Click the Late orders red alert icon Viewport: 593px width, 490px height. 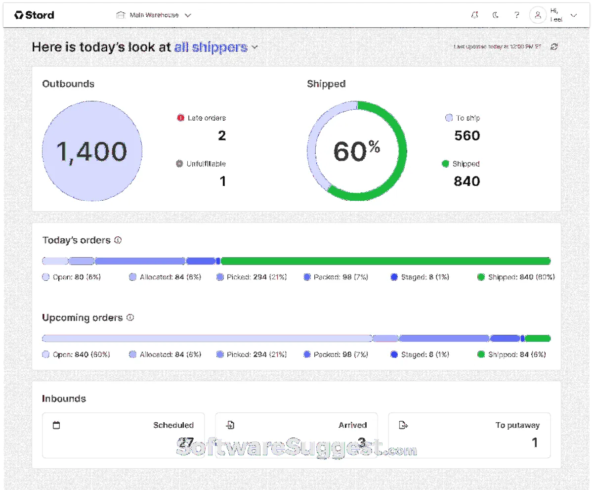click(x=180, y=118)
